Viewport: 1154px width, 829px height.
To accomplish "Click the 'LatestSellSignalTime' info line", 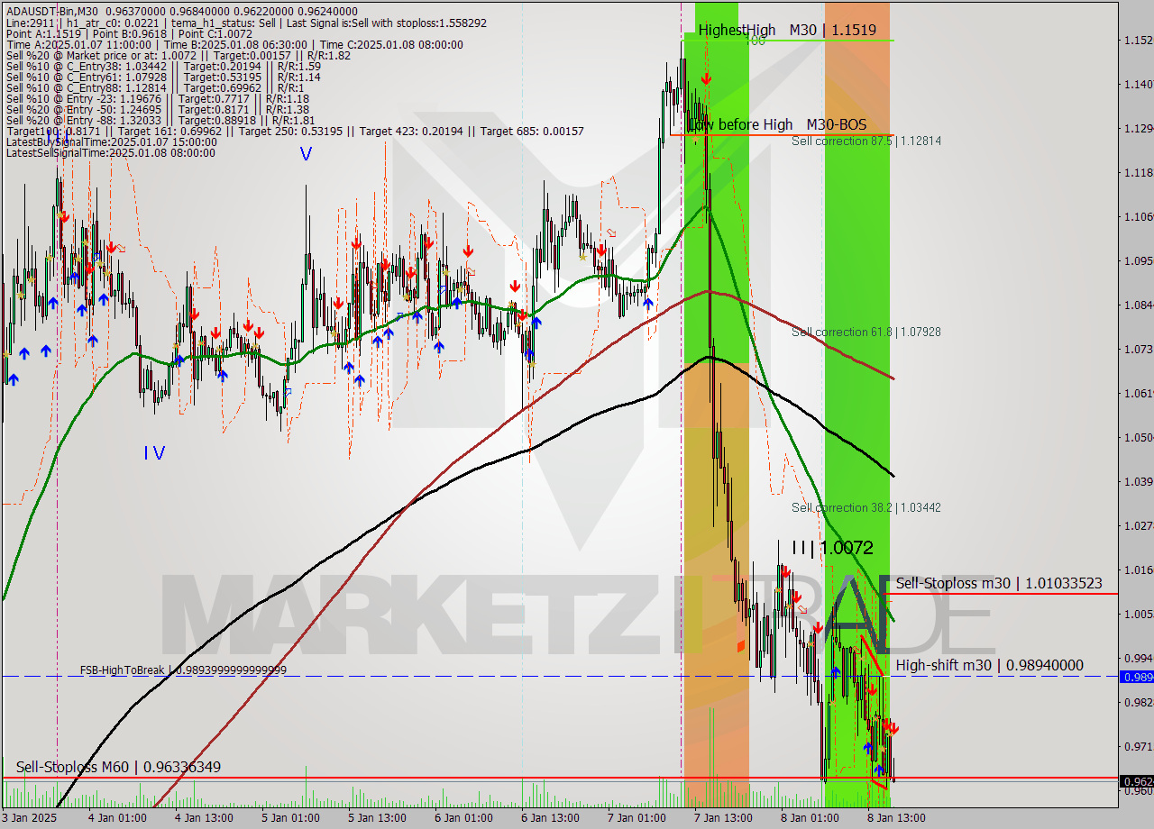I will [111, 153].
